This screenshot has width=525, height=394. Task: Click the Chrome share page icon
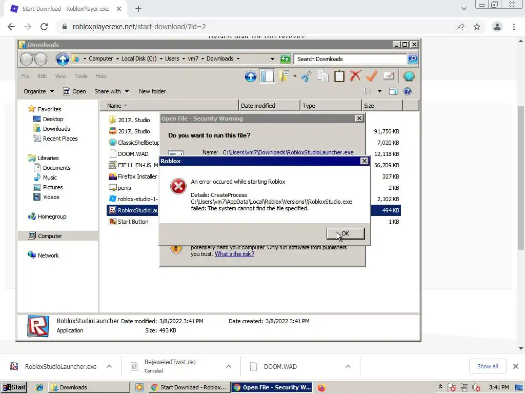pos(460,27)
